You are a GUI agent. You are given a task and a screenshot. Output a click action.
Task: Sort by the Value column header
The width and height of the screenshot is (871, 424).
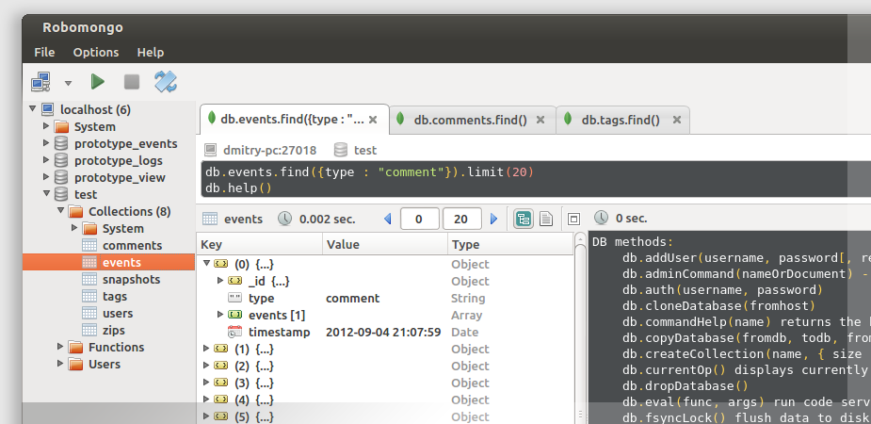pos(385,245)
